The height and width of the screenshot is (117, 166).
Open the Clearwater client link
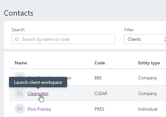pos(38,93)
